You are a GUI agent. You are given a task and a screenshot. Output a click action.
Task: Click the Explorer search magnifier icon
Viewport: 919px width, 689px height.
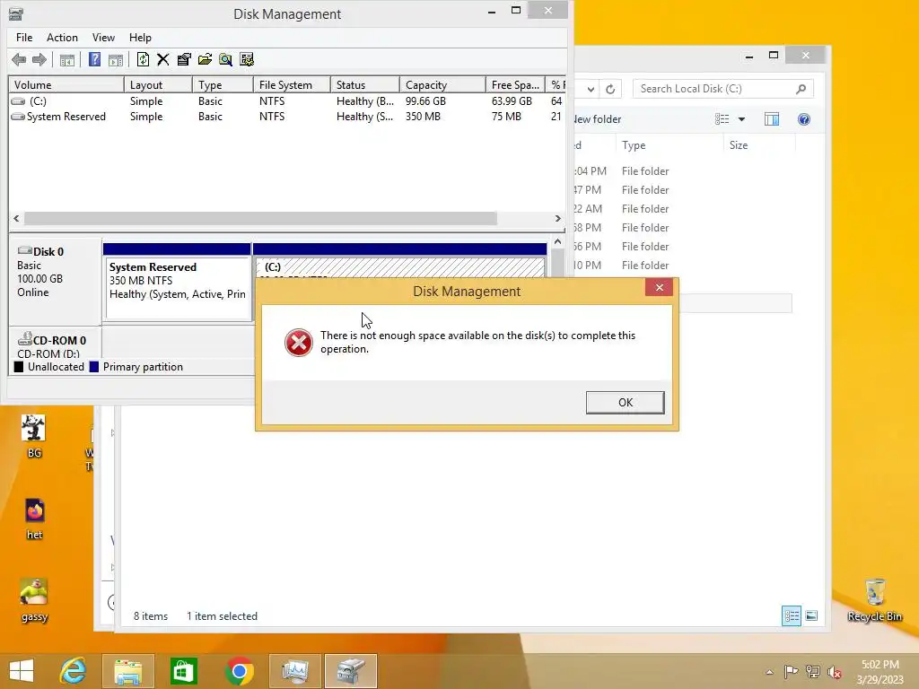click(x=801, y=89)
